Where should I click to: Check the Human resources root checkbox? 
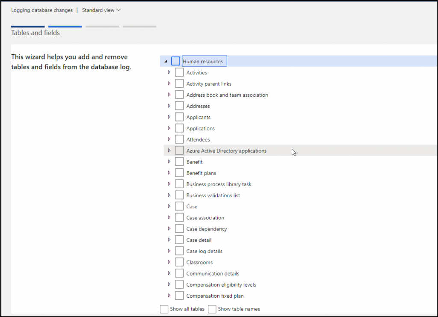(x=175, y=61)
